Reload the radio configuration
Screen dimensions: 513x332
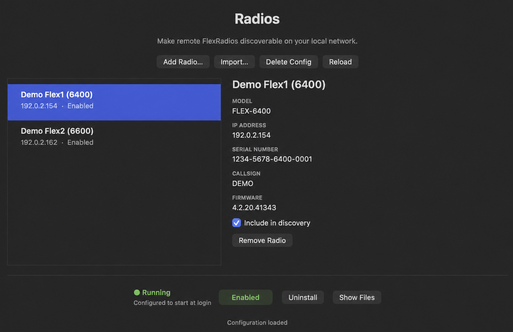[340, 62]
